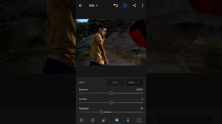Tap the photo preview of the man

(111, 42)
